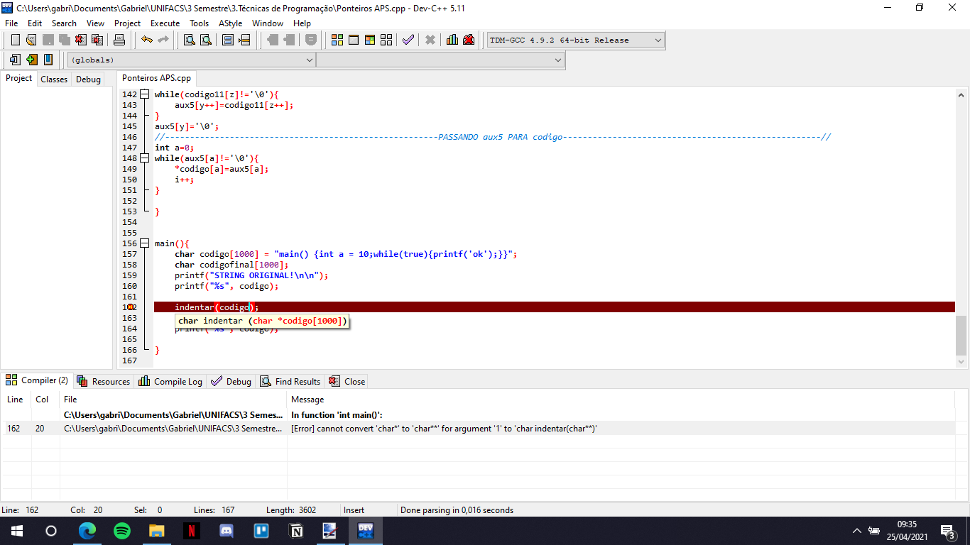Open the Windows Start menu
The height and width of the screenshot is (545, 970).
17,531
